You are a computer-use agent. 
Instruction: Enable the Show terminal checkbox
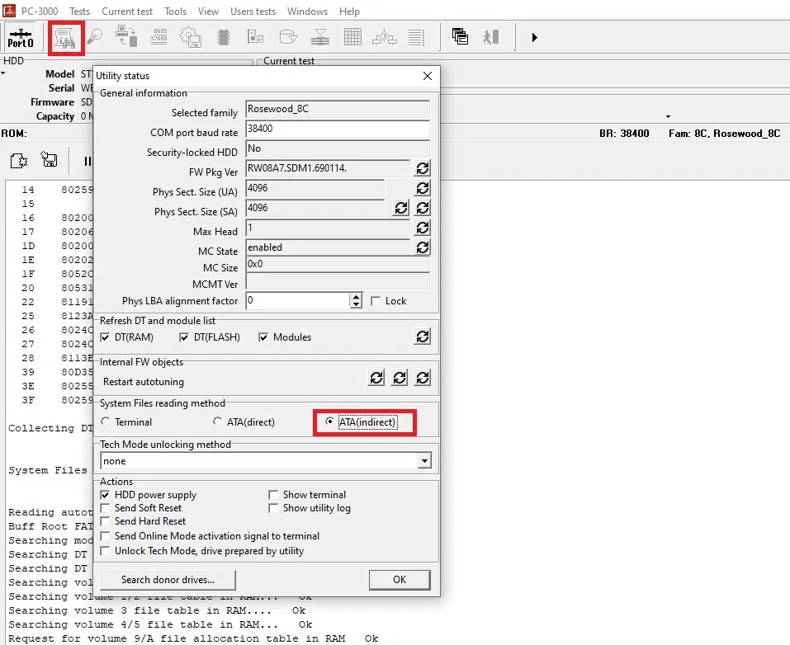(x=273, y=495)
